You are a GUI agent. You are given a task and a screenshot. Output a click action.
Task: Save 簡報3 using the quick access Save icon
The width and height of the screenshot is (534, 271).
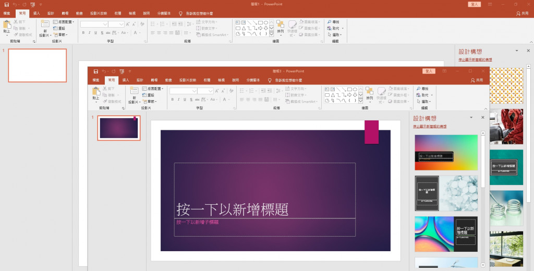click(96, 71)
